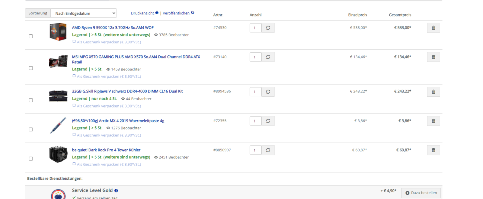This screenshot has width=483, height=199.
Task: Click quantity field of Dark Rock Pro 4
Action: (255, 150)
